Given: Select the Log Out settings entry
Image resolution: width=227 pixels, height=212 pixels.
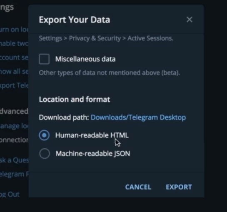Looking at the screenshot, I should [10, 195].
